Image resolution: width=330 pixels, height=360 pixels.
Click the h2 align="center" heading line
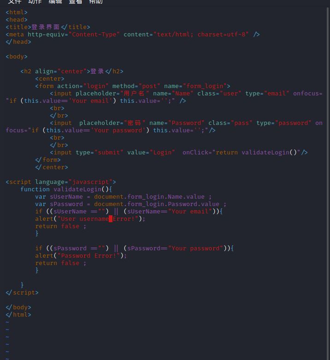click(72, 71)
